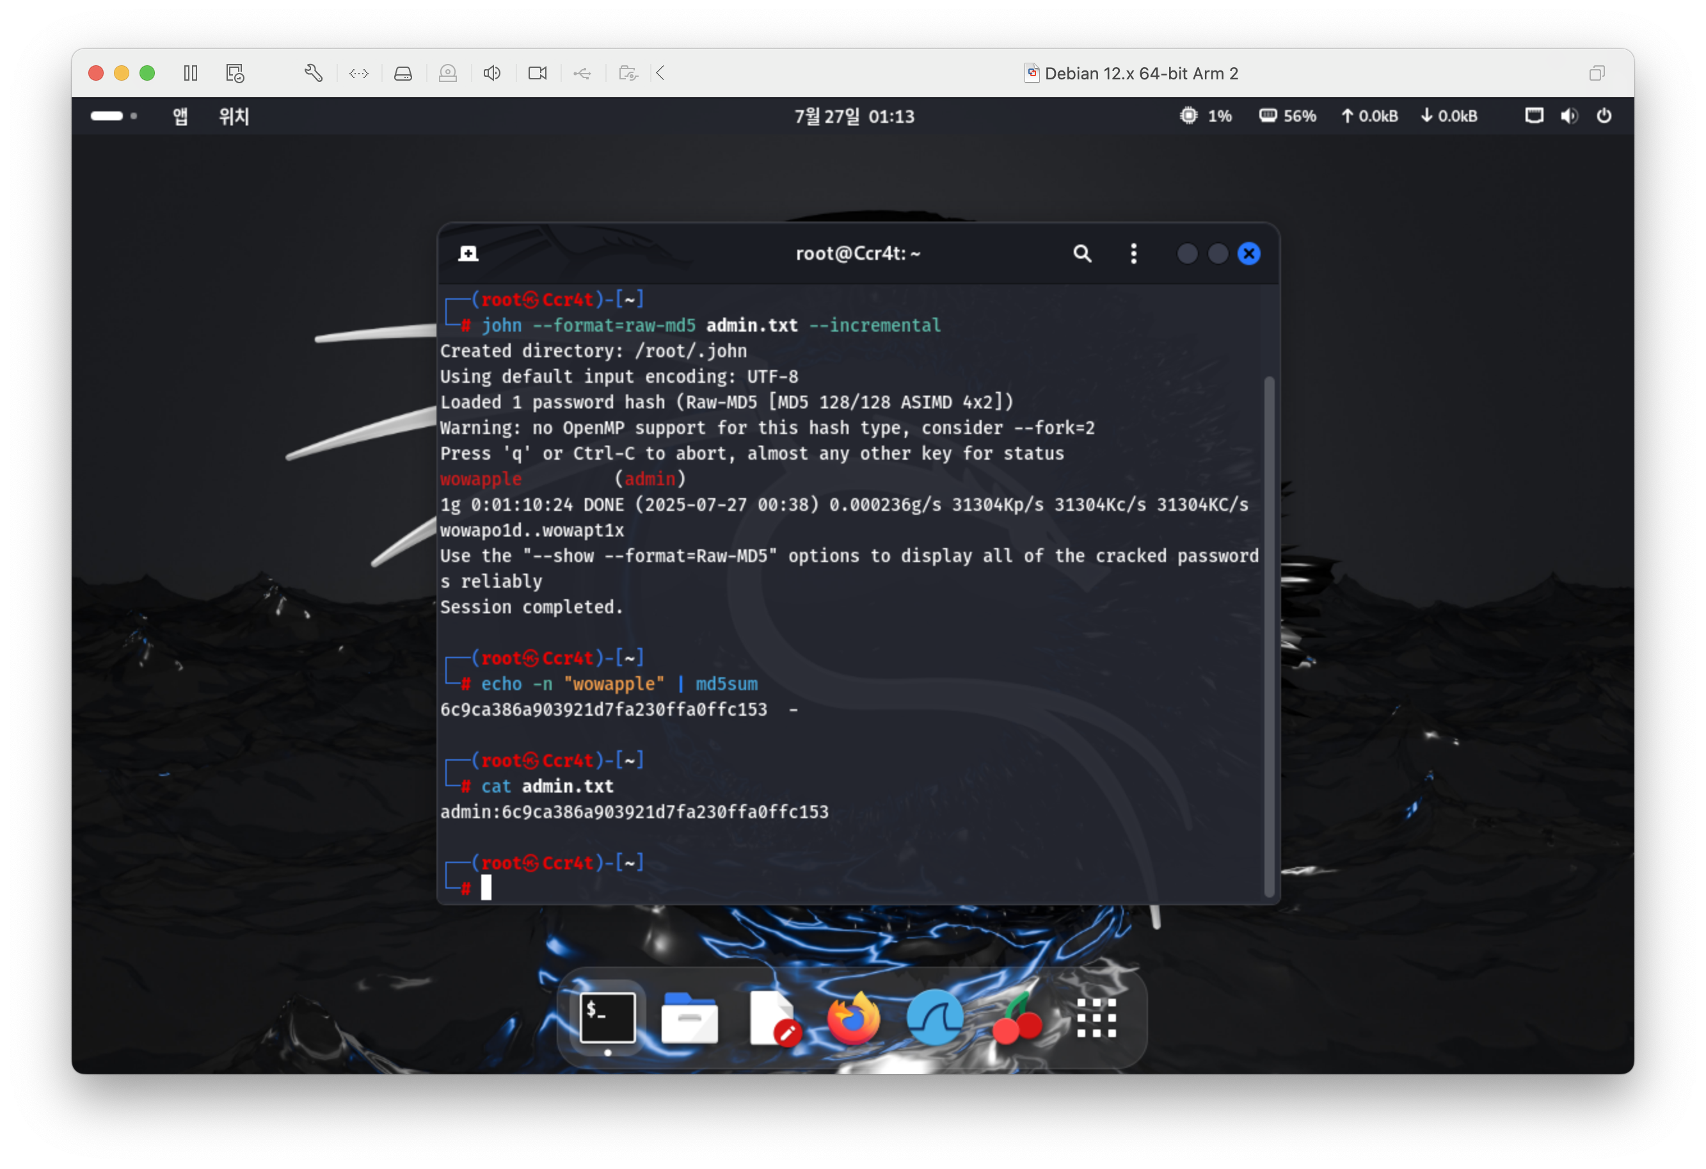The image size is (1706, 1169).
Task: Open VM settings wrench icon
Action: pos(314,74)
